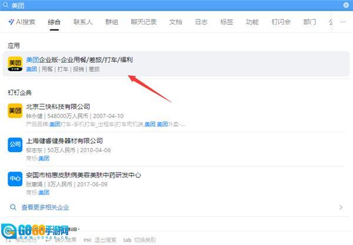Viewport: 353px width, 245px height.
Task: Click the 美团企业版 app icon
Action: (x=15, y=64)
